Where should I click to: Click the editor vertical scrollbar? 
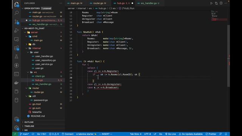click(x=228, y=56)
